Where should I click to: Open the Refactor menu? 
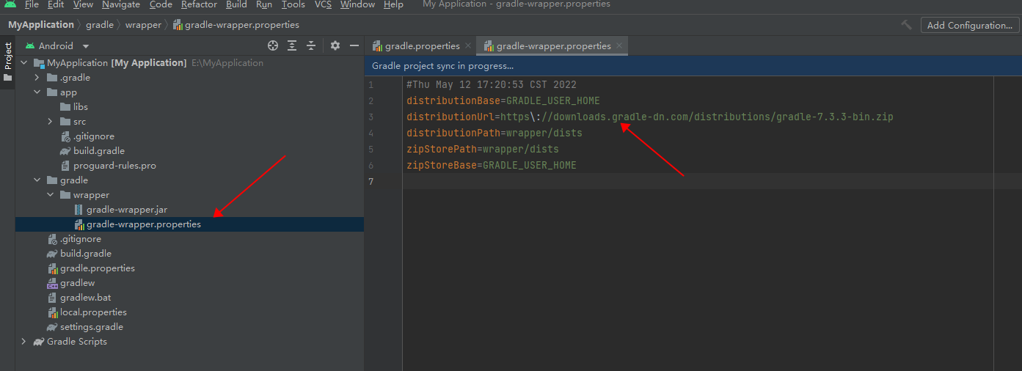199,4
